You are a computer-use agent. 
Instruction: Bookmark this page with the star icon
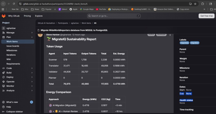click(195, 4)
